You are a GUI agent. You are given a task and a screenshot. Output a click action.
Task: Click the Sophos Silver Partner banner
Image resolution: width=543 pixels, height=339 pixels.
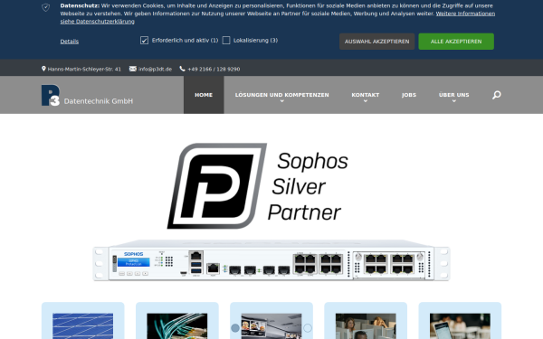(258, 185)
